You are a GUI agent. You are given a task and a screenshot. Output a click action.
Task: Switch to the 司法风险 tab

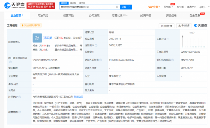tap(43, 15)
